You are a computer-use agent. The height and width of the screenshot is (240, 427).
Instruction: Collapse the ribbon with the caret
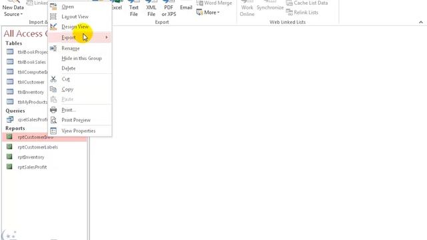coord(421,22)
